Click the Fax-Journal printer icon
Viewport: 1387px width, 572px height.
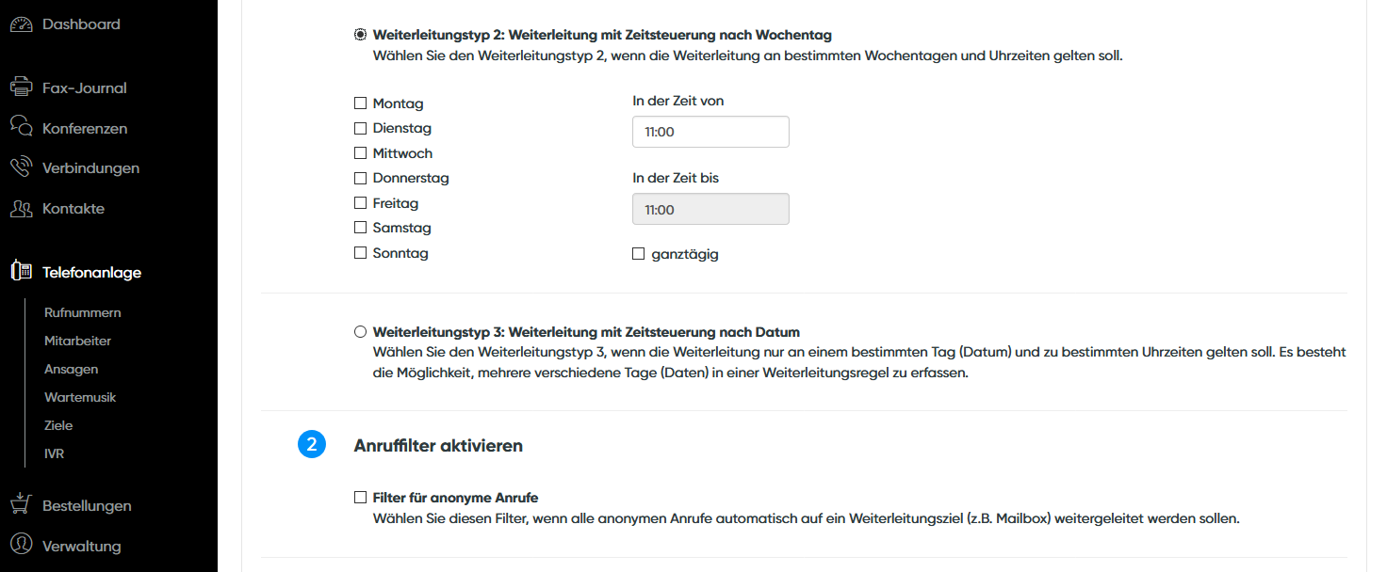point(21,88)
